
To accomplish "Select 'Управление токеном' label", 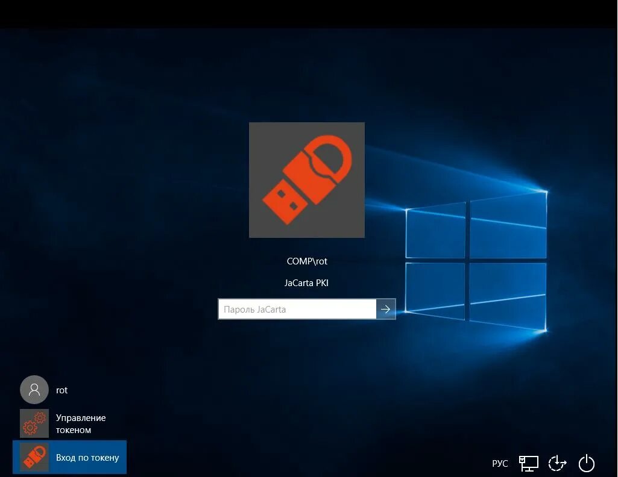I will pos(81,424).
